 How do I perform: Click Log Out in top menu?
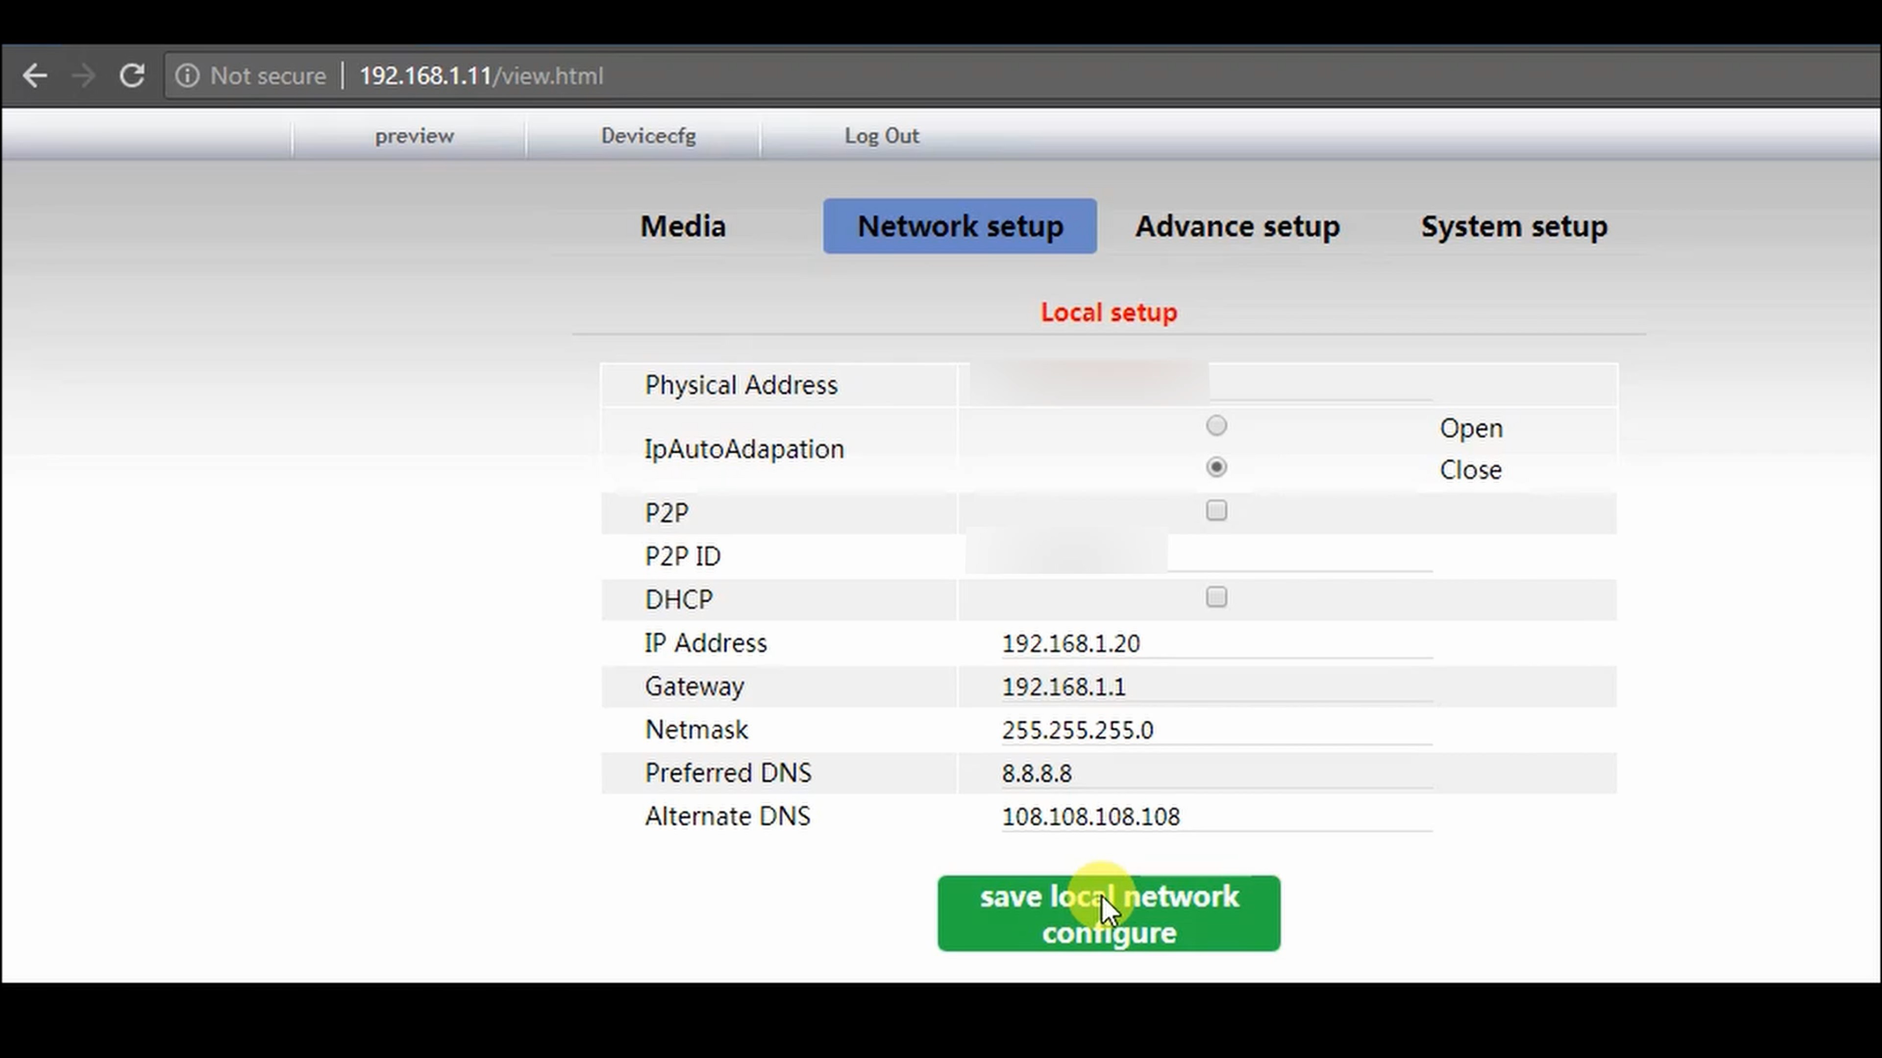pyautogui.click(x=881, y=136)
